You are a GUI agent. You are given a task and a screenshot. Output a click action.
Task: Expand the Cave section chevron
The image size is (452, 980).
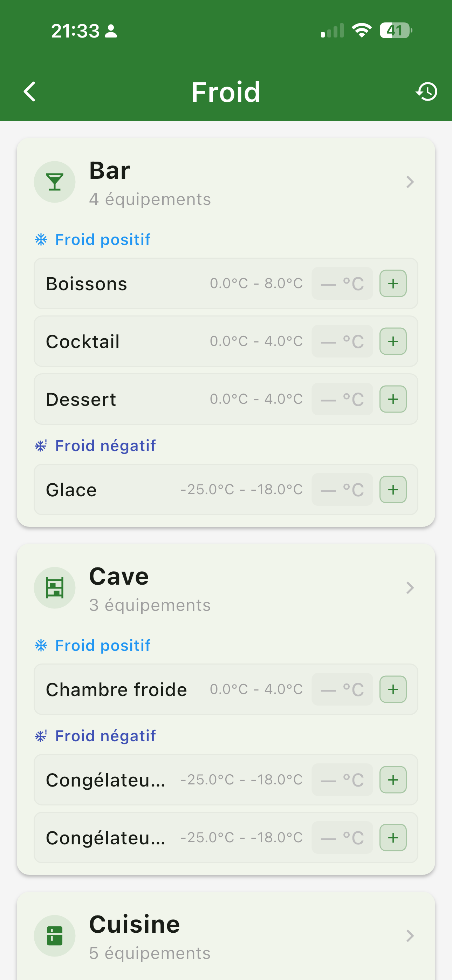[410, 588]
